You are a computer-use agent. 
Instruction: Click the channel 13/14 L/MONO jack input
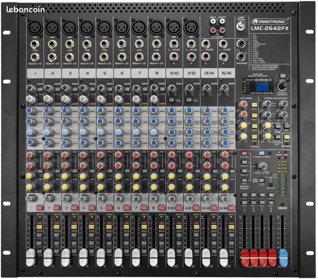206,44
